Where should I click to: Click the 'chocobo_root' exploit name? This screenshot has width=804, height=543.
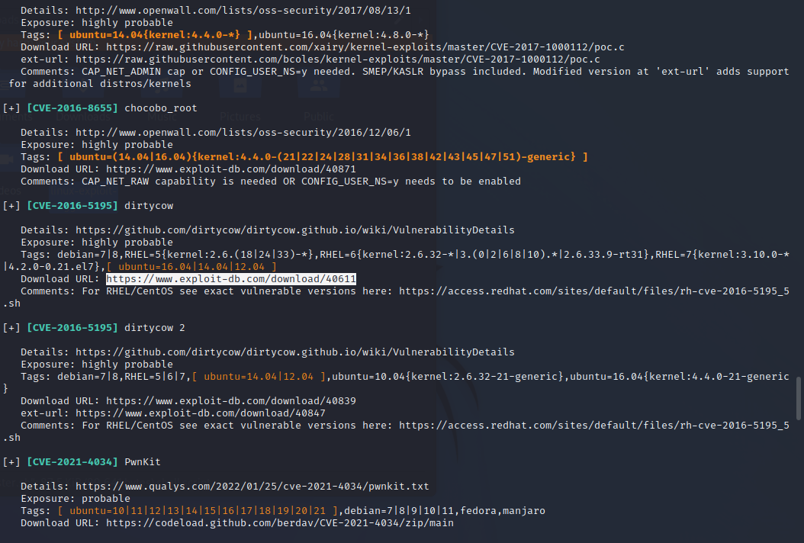coord(160,108)
